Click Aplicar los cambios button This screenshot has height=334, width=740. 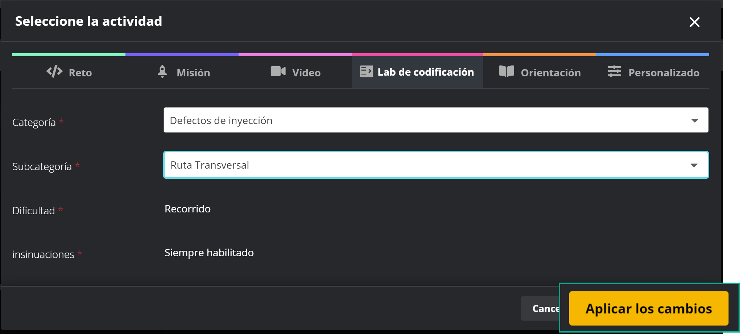pyautogui.click(x=649, y=308)
